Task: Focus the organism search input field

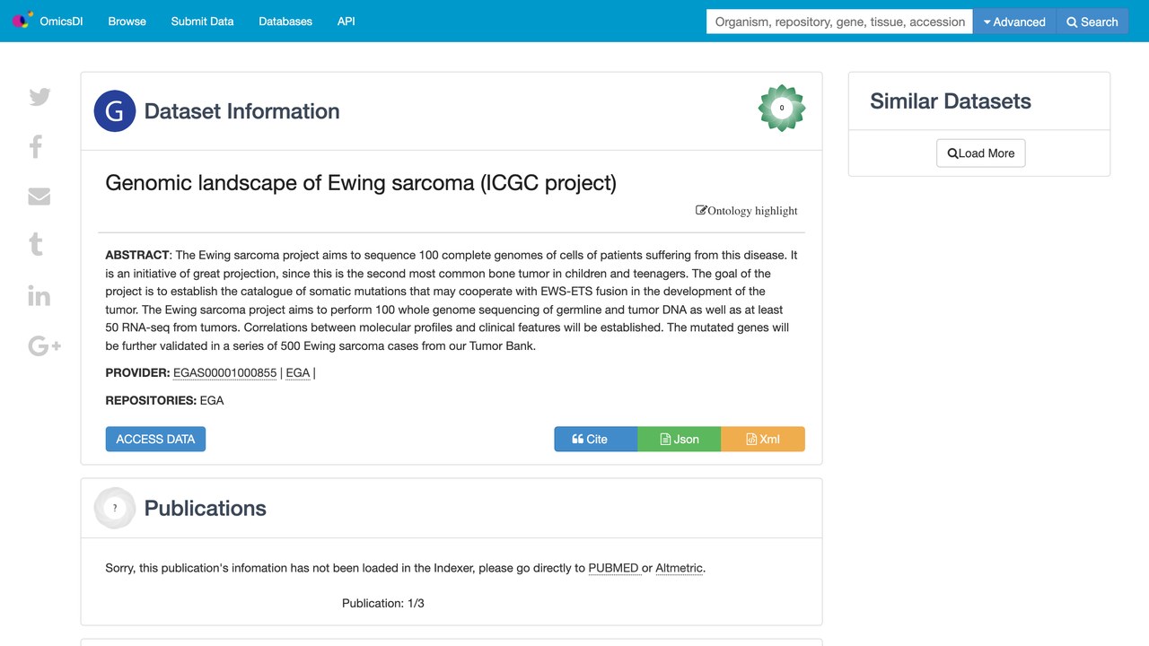Action: tap(840, 22)
